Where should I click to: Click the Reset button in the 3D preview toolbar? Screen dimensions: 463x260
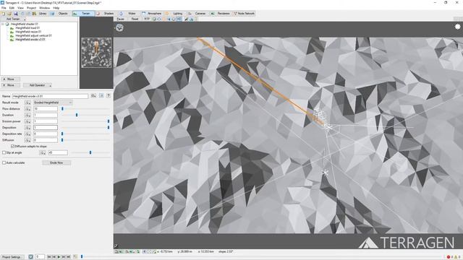click(135, 19)
